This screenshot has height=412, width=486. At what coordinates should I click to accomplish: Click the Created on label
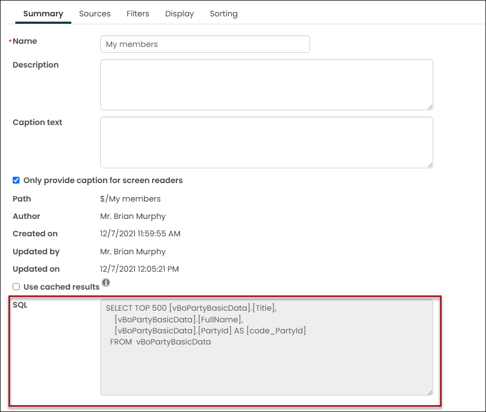click(35, 234)
